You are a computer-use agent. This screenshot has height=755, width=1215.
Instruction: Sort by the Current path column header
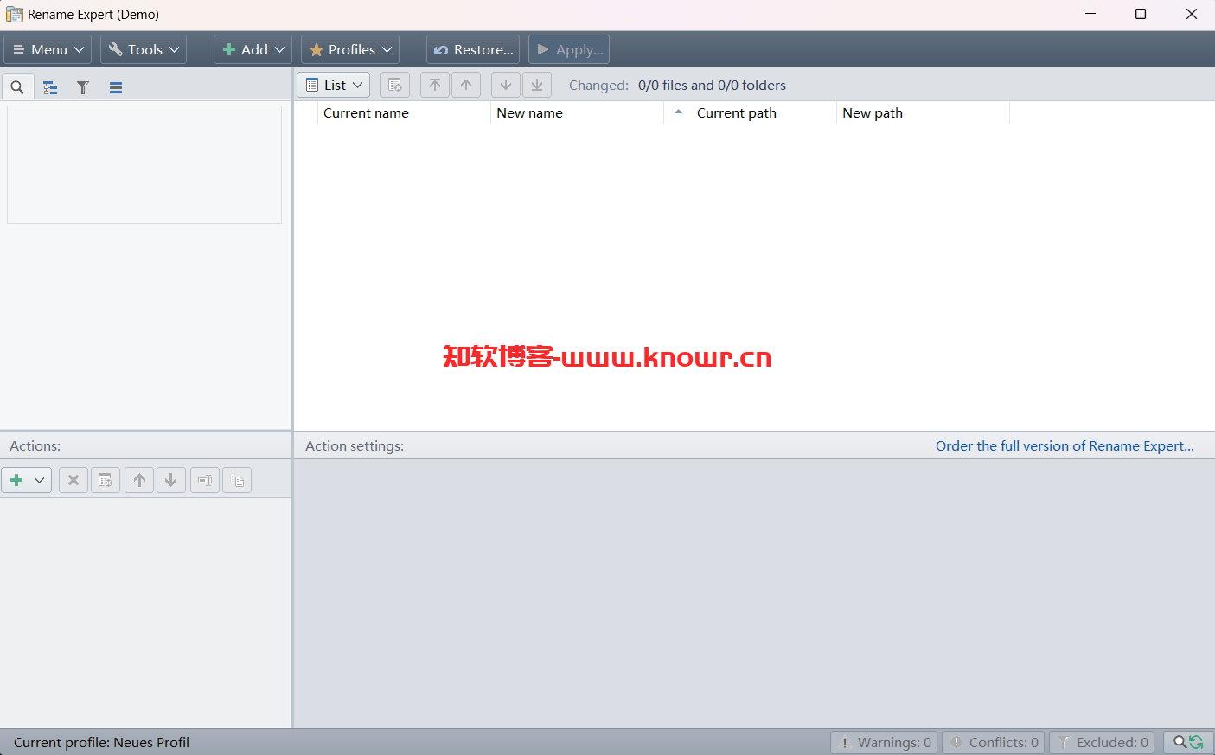point(750,113)
